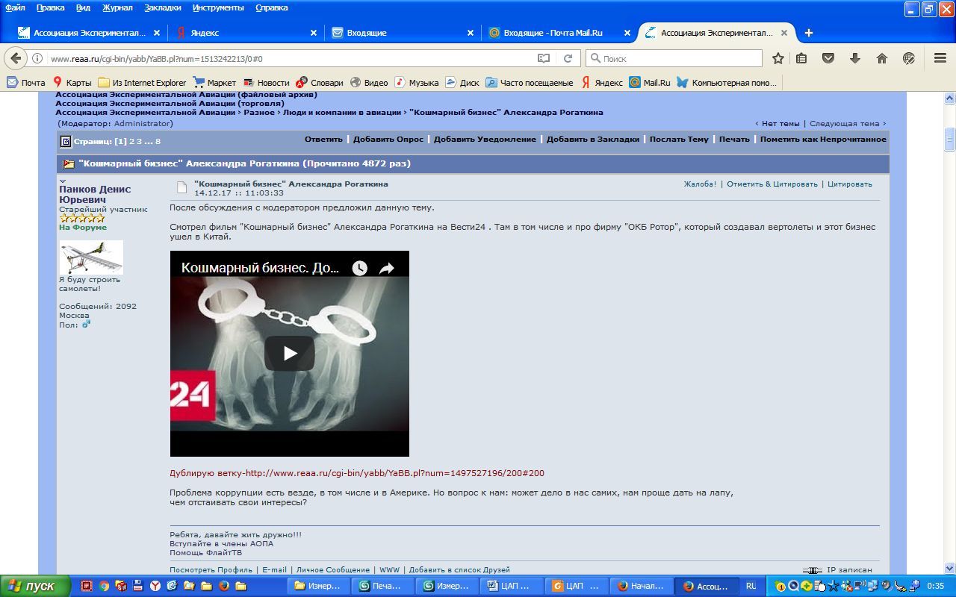The width and height of the screenshot is (956, 597).
Task: Click the Ответить link
Action: coord(323,140)
